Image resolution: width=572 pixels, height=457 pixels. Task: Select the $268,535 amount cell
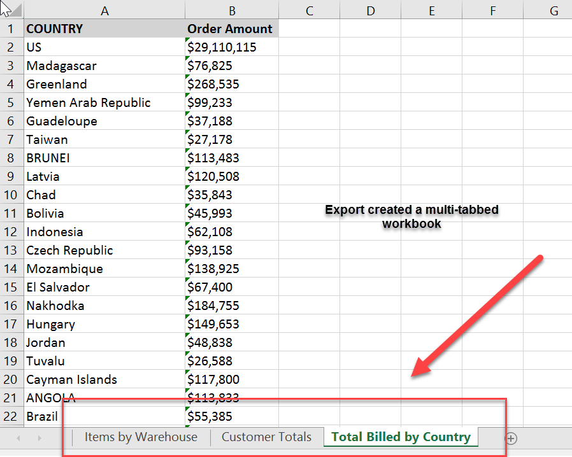(x=232, y=84)
